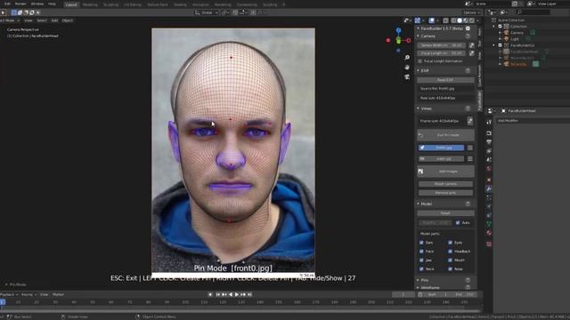Click the pan hand viewport icon
The width and height of the screenshot is (570, 320).
(x=407, y=68)
